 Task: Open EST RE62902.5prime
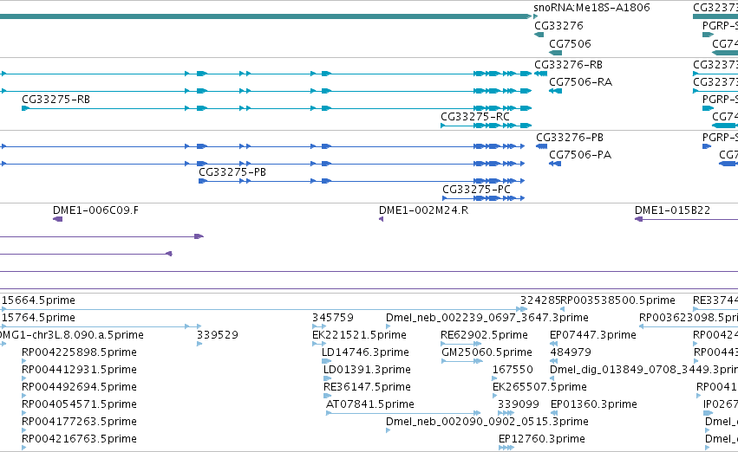point(484,335)
